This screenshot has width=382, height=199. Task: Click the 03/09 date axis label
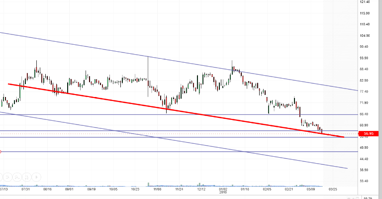coord(311,189)
